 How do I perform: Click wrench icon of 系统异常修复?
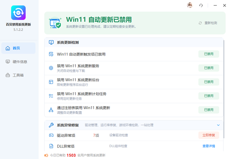tap(51, 125)
